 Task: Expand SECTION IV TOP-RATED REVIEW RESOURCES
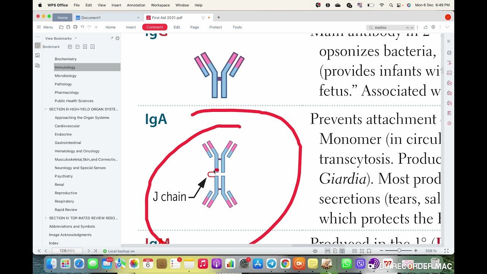(x=46, y=218)
